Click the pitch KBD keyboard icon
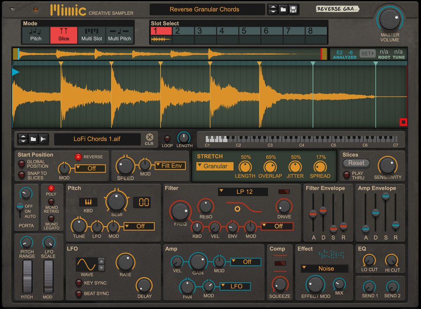 tap(88, 202)
